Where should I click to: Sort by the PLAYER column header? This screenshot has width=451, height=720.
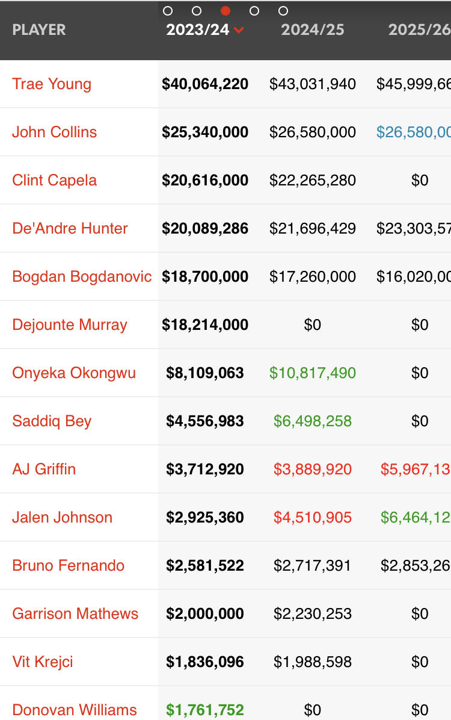click(39, 30)
